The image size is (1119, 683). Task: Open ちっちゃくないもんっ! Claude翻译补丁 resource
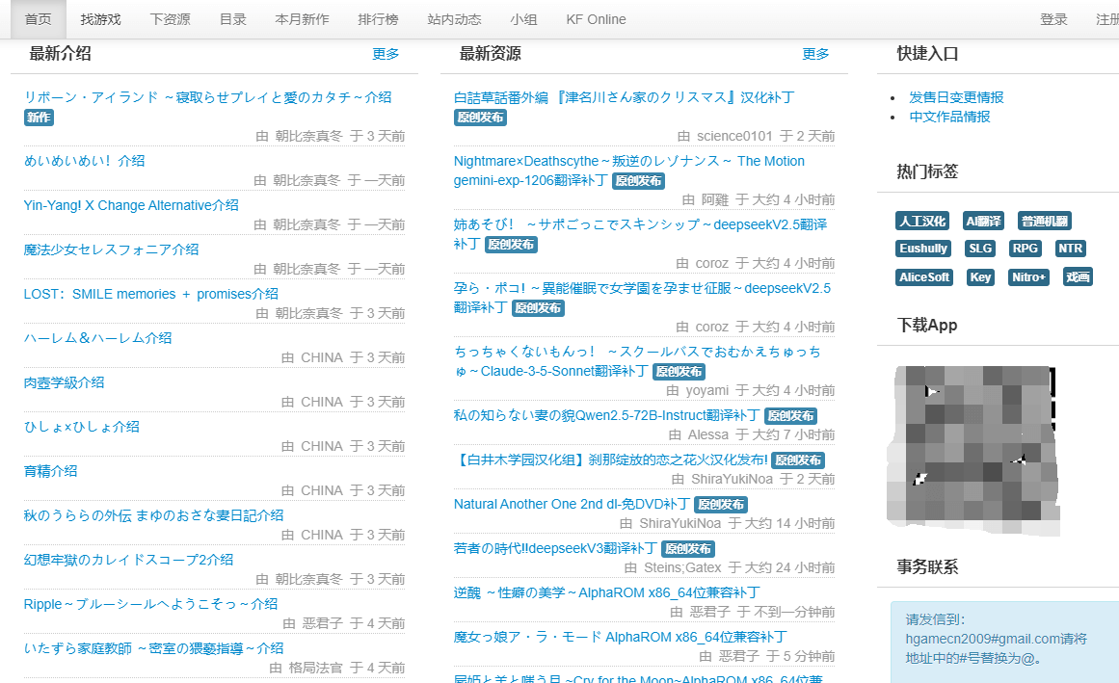637,360
